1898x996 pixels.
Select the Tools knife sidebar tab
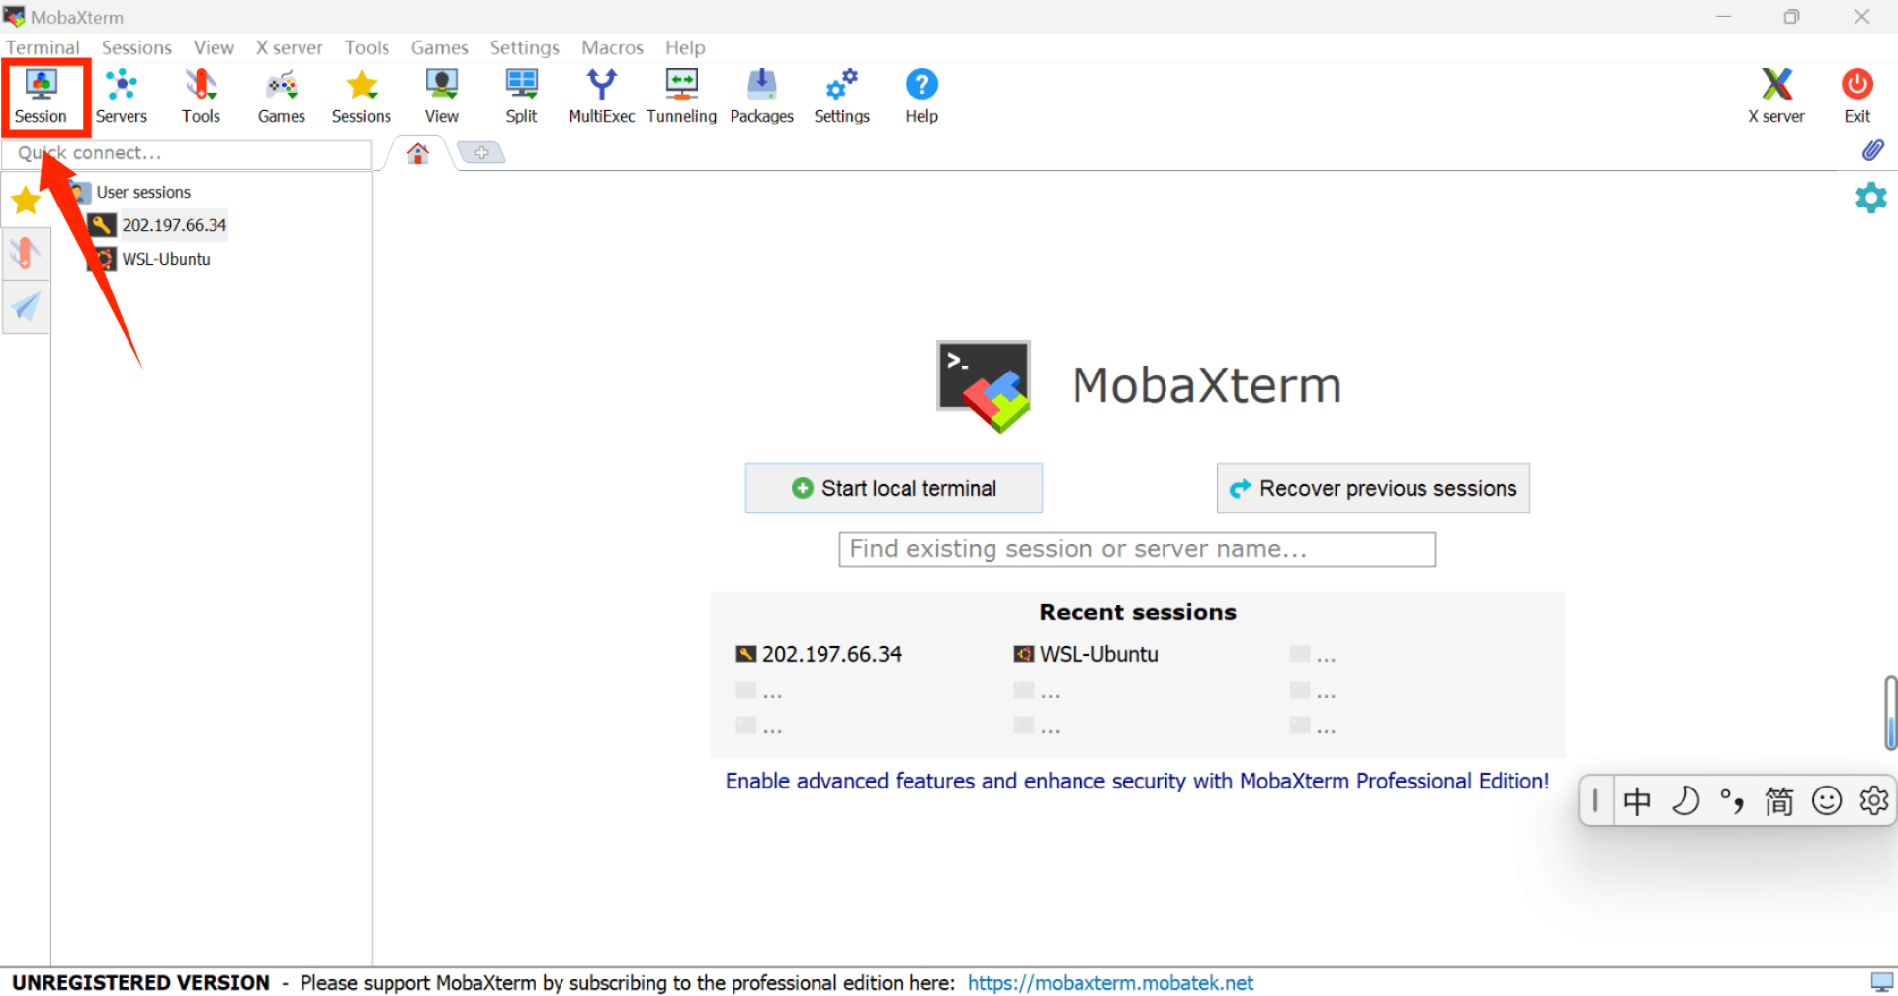pyautogui.click(x=26, y=254)
